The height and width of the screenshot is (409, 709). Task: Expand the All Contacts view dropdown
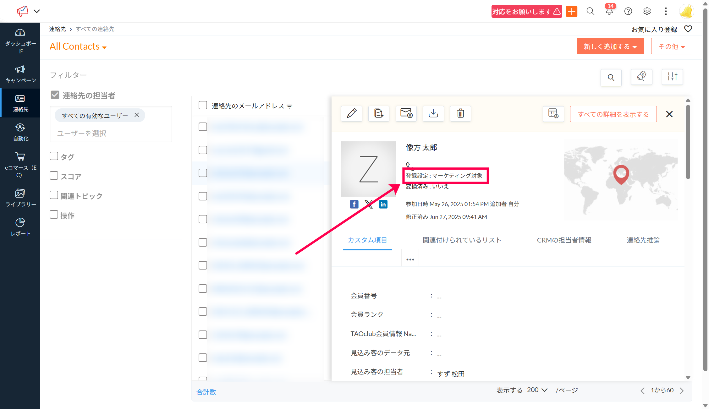point(78,46)
